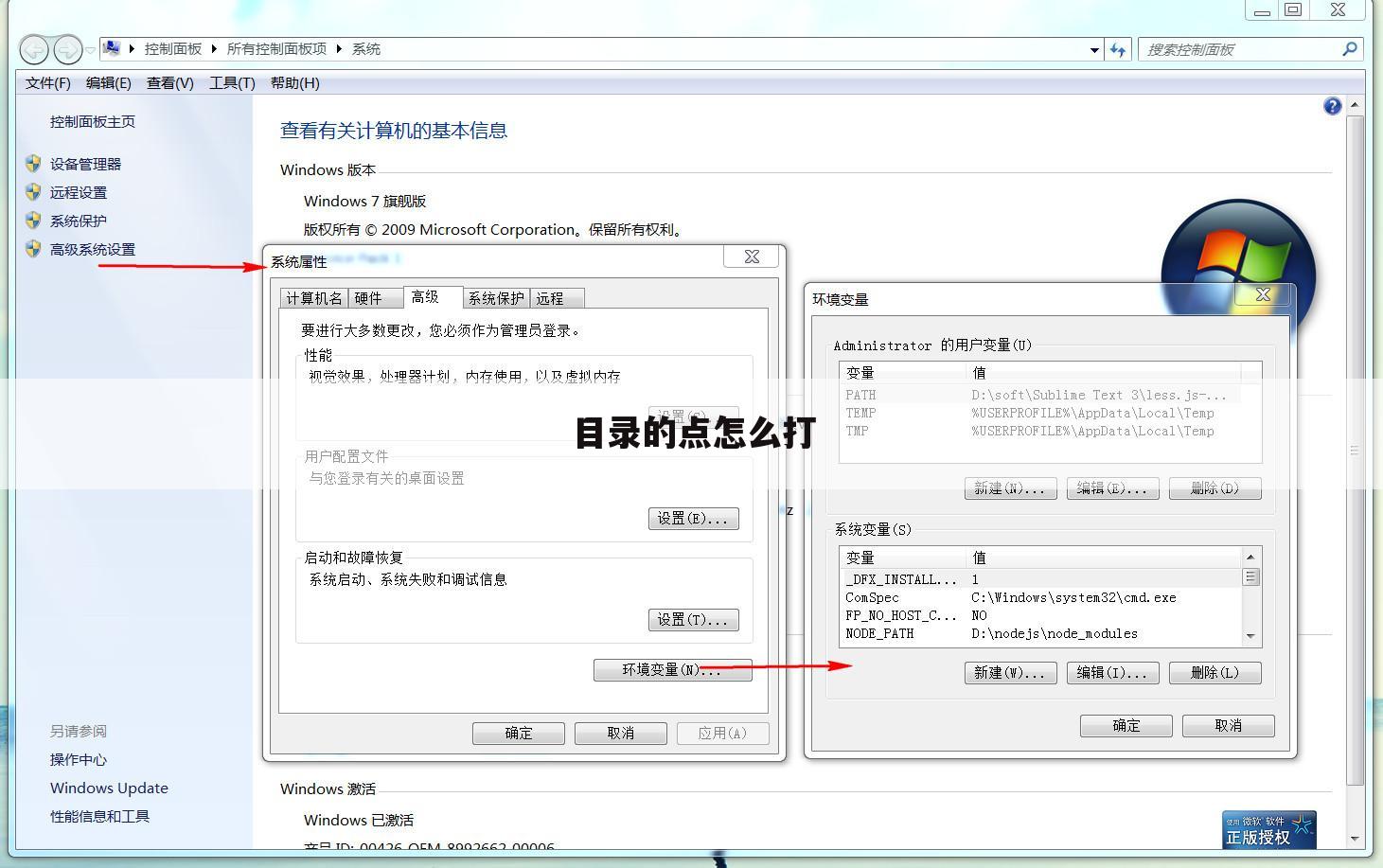Switch to 远程 tab
1383x868 pixels.
point(558,298)
